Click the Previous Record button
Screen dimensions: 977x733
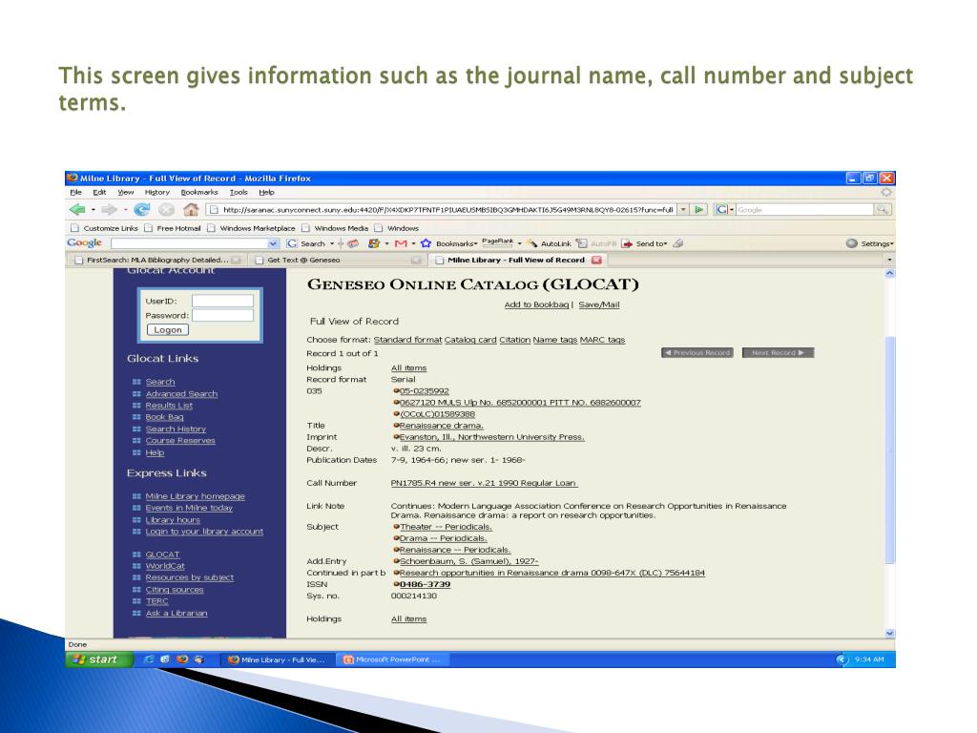click(697, 353)
